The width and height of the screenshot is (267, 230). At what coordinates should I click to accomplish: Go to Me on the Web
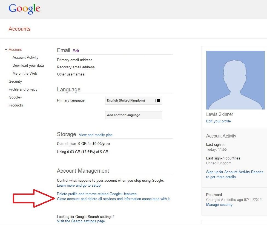tap(25, 73)
